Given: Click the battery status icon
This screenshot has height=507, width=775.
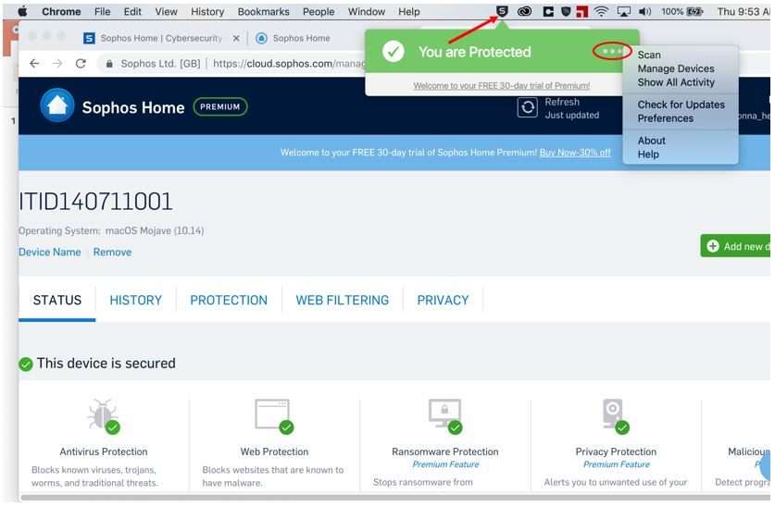Looking at the screenshot, I should coord(694,11).
